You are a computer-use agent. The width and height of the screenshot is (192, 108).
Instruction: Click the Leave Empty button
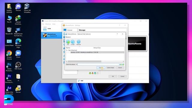pyautogui.click(x=110, y=67)
